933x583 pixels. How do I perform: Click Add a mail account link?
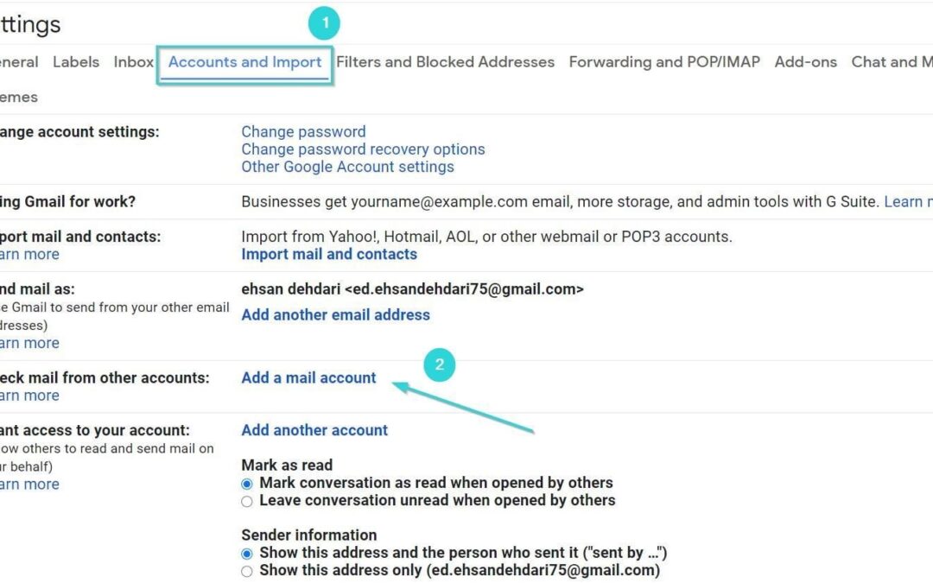coord(308,377)
